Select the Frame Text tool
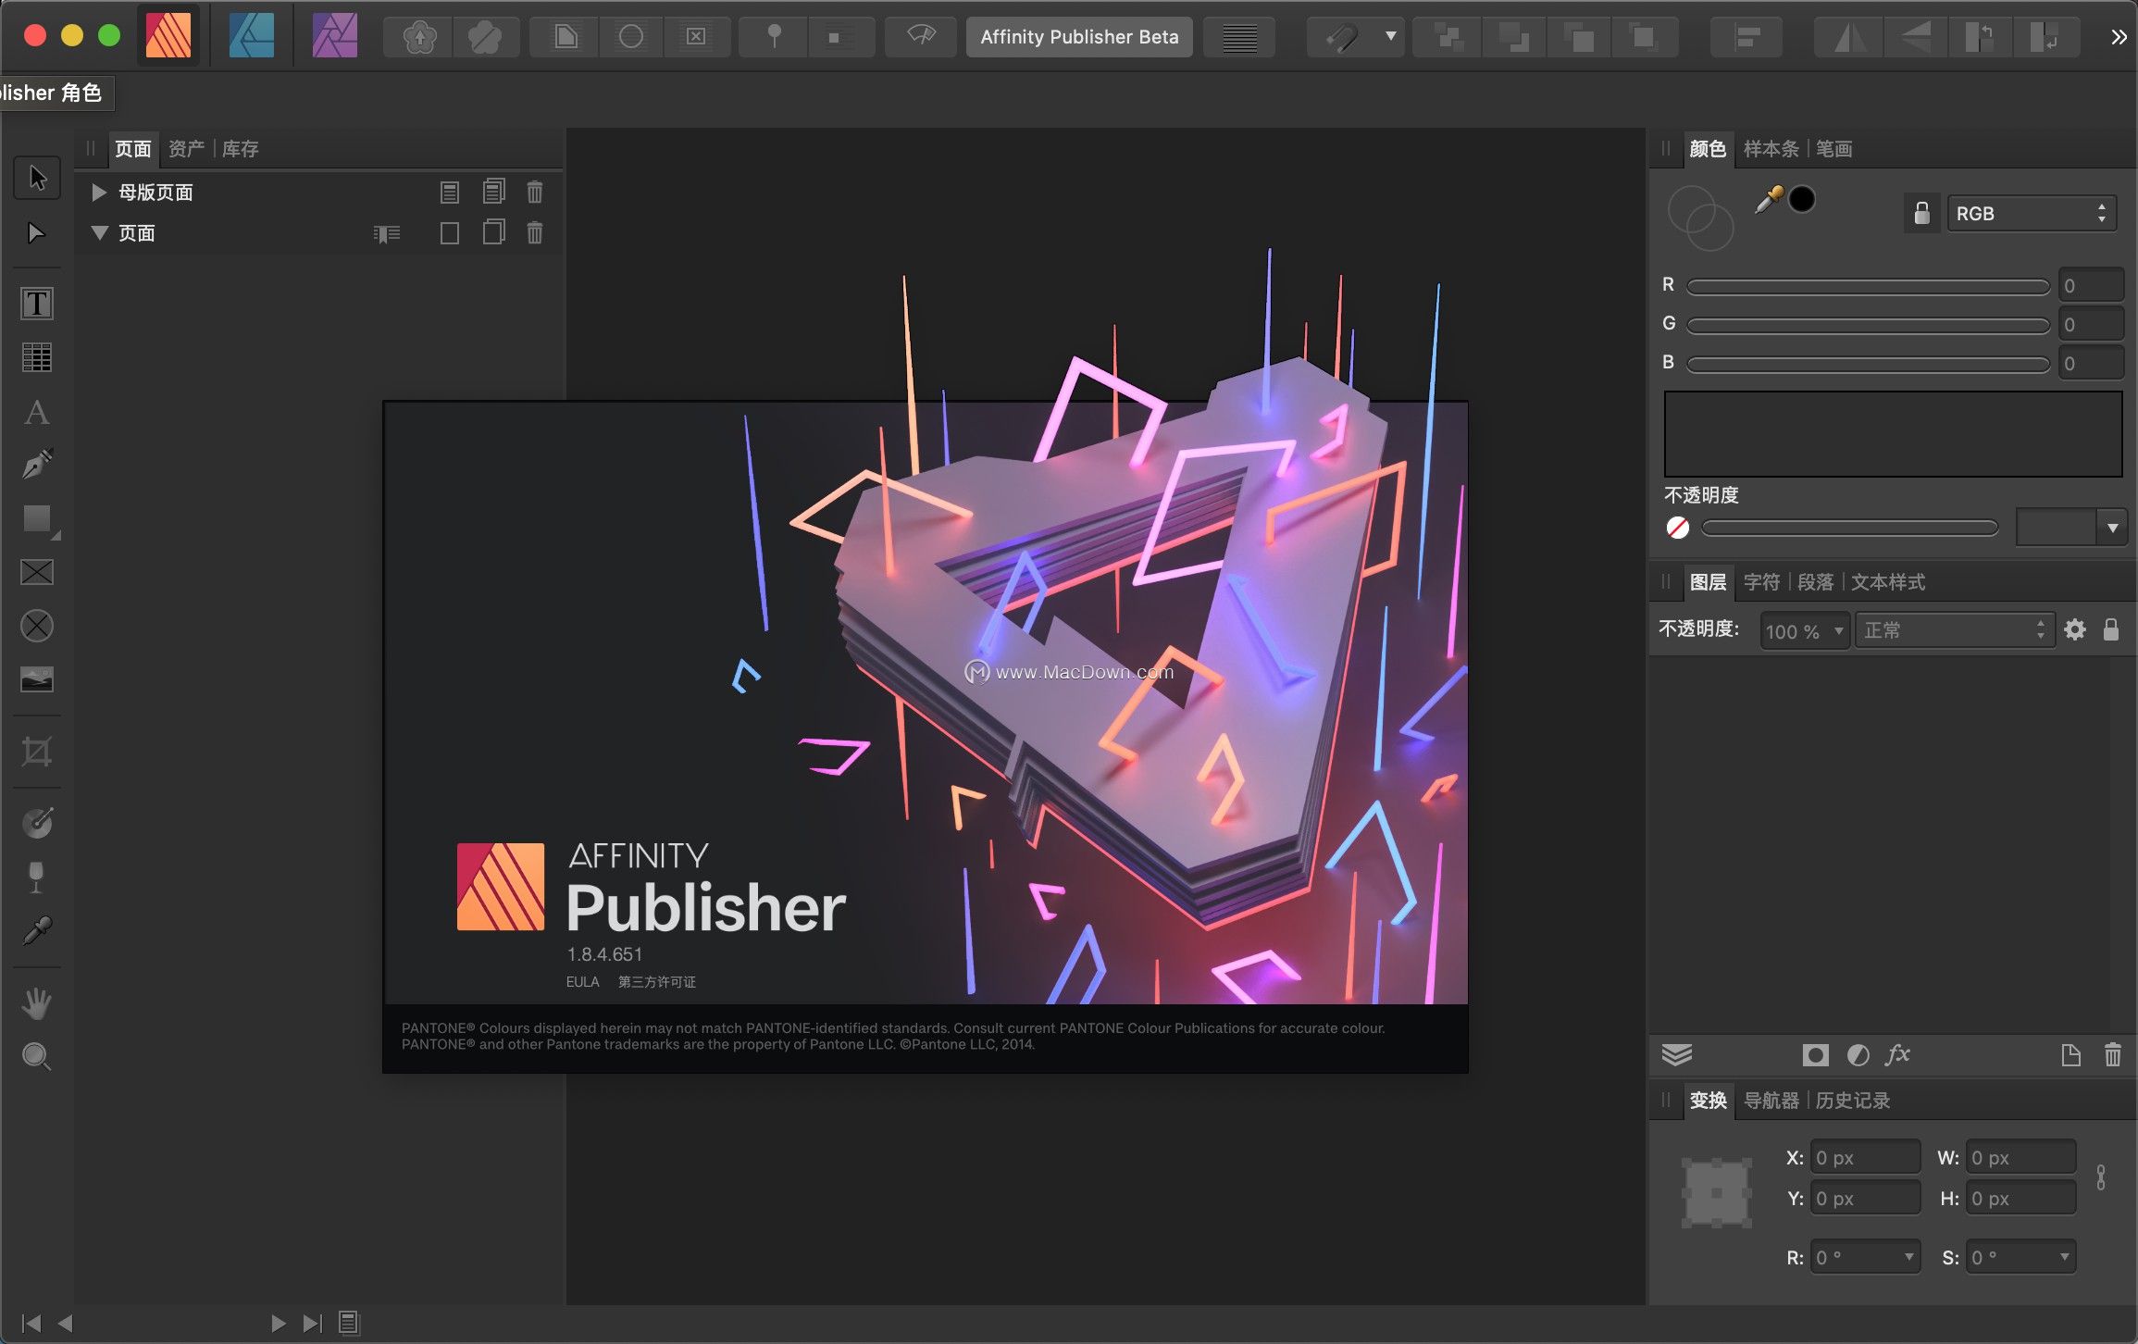This screenshot has width=2138, height=1344. [37, 304]
